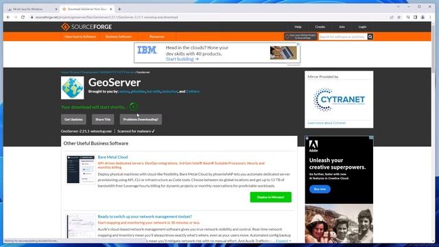The image size is (439, 247).
Task: Click the lock icon in address bar
Action: pyautogui.click(x=32, y=17)
